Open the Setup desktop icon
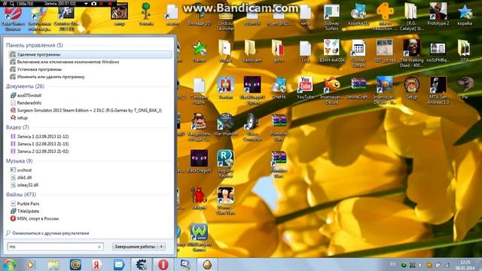 tap(412, 87)
